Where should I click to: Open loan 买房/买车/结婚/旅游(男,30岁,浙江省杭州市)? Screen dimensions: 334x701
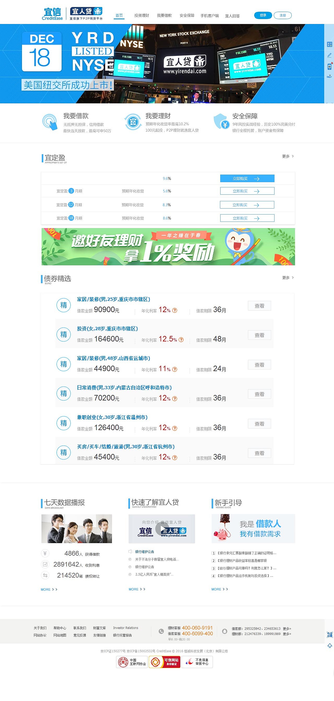pyautogui.click(x=126, y=447)
